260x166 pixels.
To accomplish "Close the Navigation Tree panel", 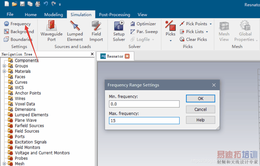I will [x=92, y=54].
